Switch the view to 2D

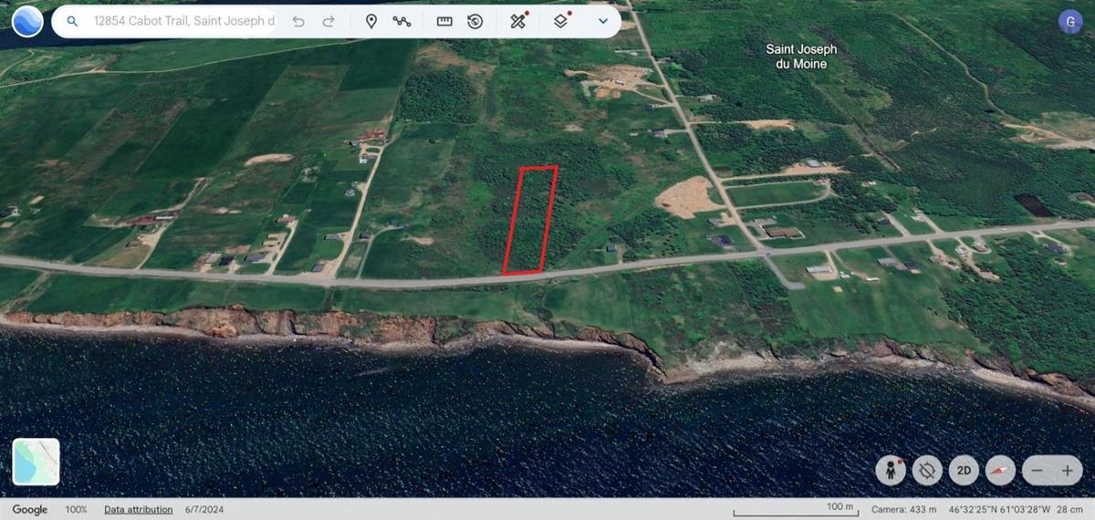pyautogui.click(x=964, y=471)
